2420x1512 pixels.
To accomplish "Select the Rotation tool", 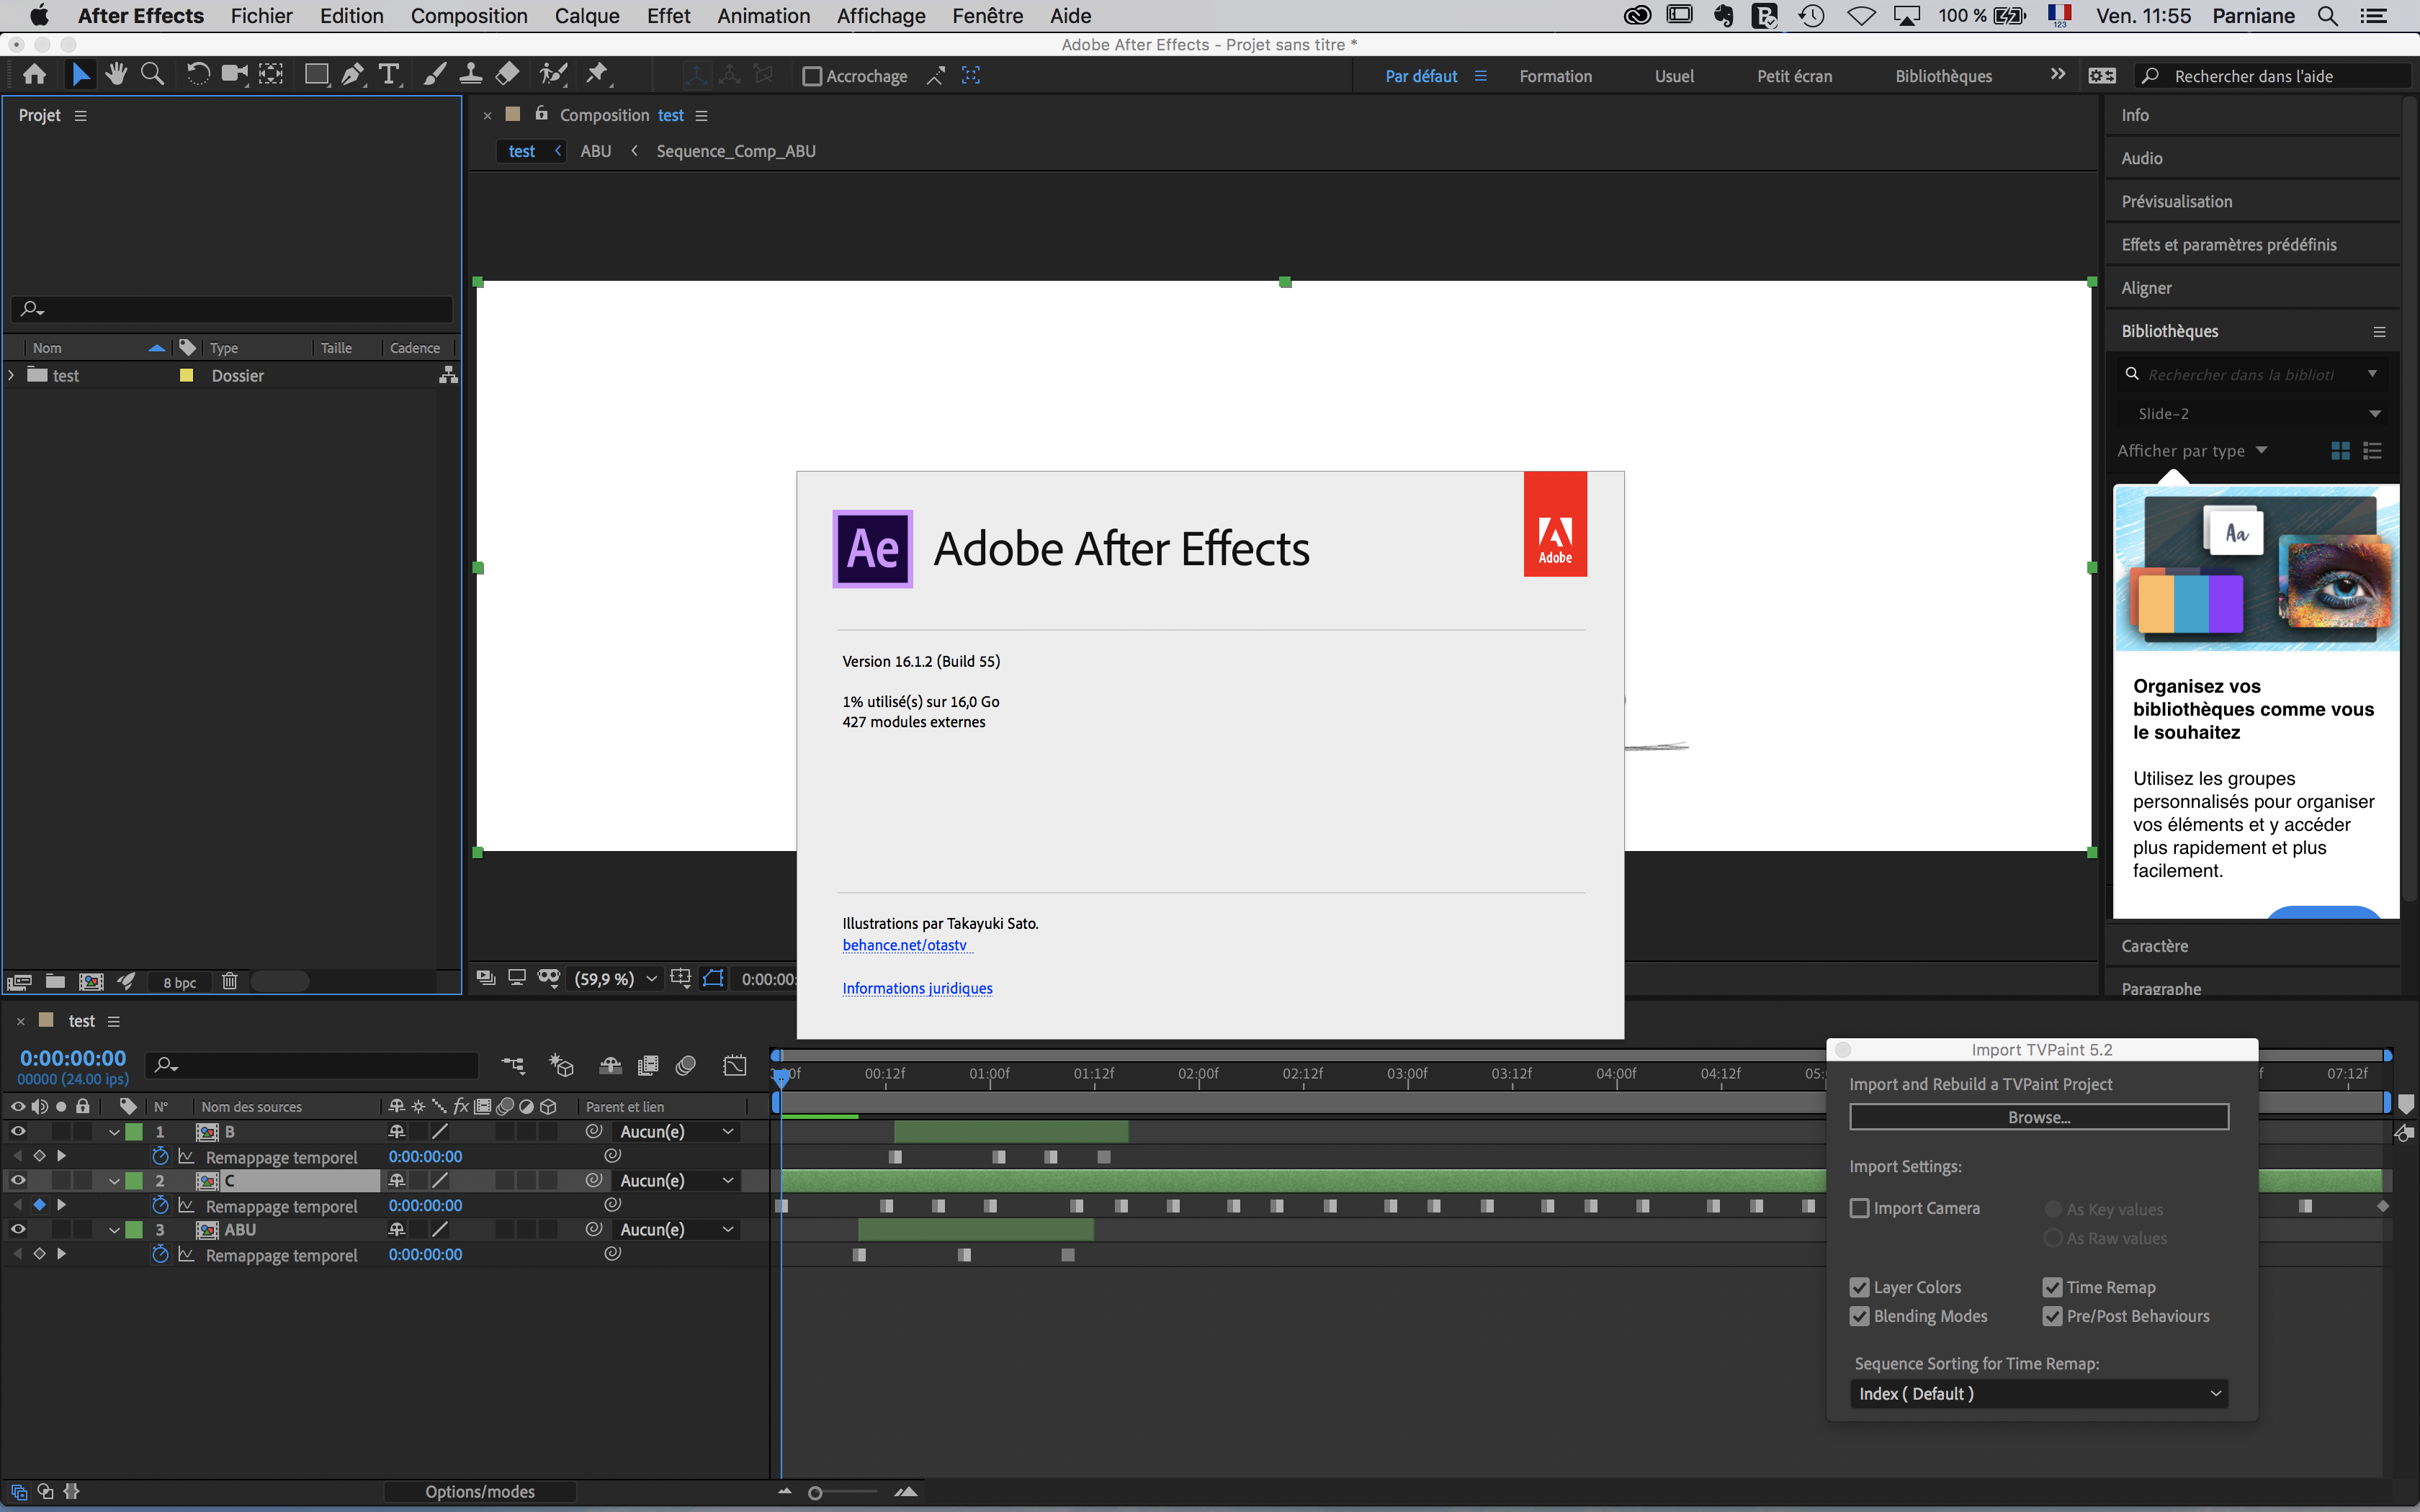I will (198, 75).
